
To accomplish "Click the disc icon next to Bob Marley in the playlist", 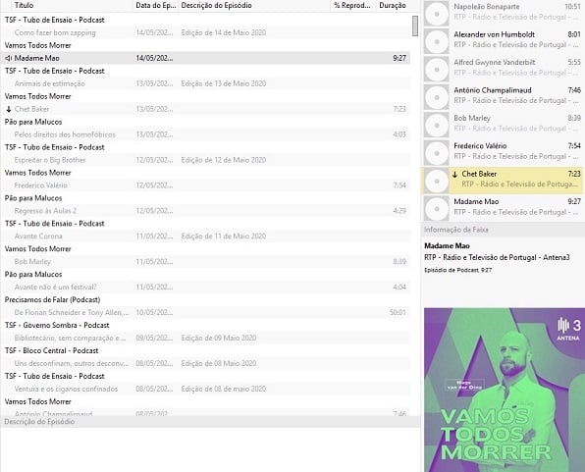I will pos(437,125).
